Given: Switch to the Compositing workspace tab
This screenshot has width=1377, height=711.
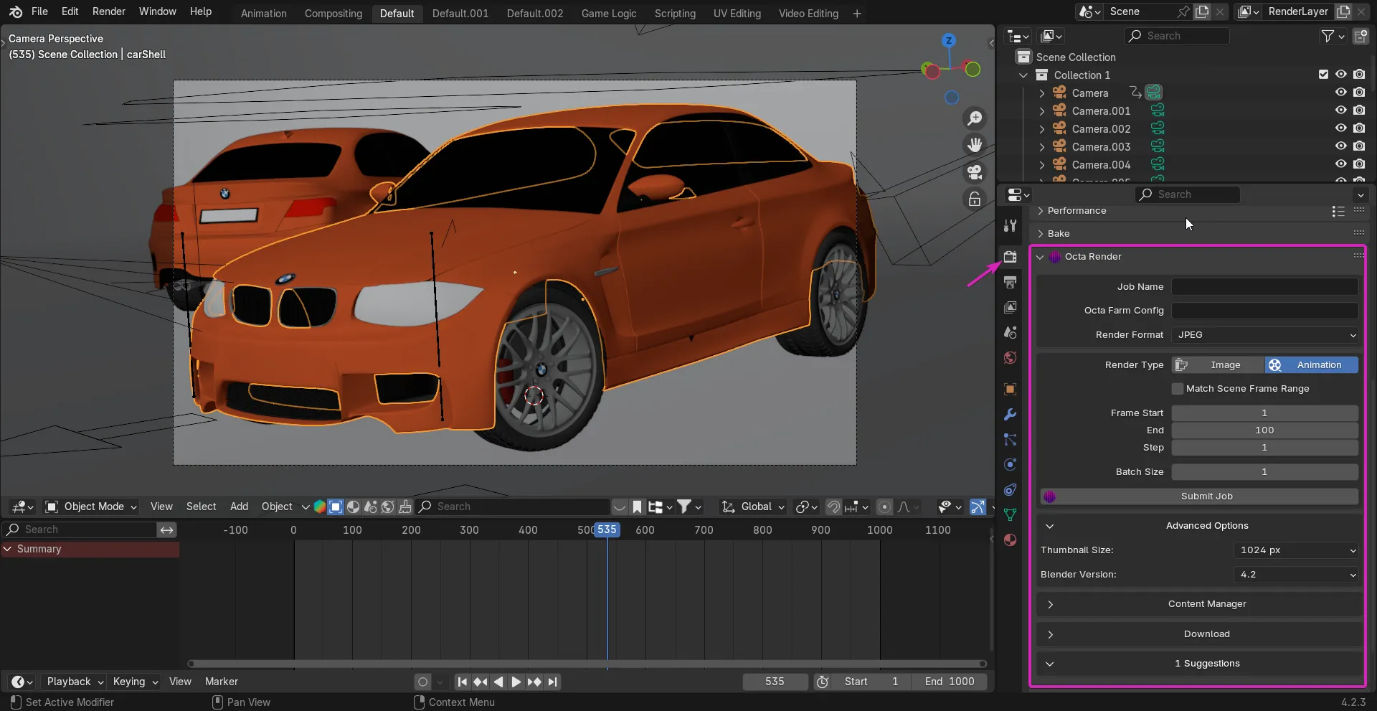Looking at the screenshot, I should coord(333,14).
